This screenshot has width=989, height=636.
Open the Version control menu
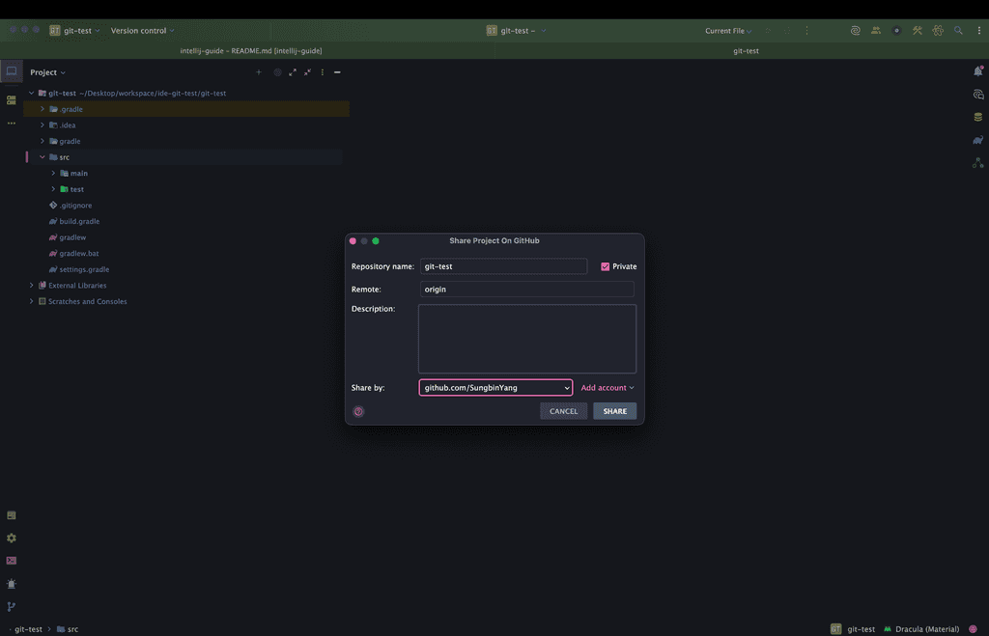click(x=142, y=31)
